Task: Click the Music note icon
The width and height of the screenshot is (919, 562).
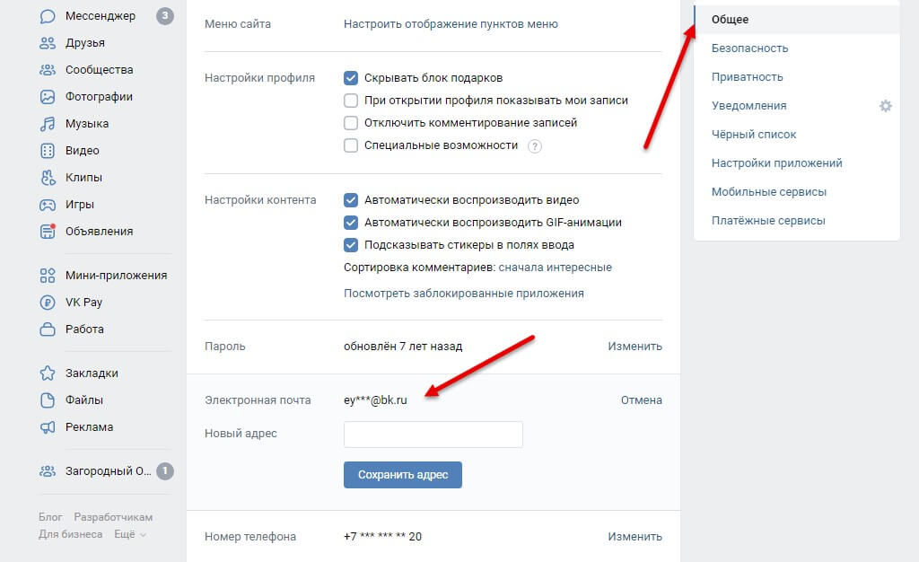Action: point(48,124)
